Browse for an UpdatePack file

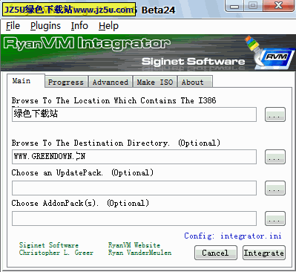[x=275, y=188]
